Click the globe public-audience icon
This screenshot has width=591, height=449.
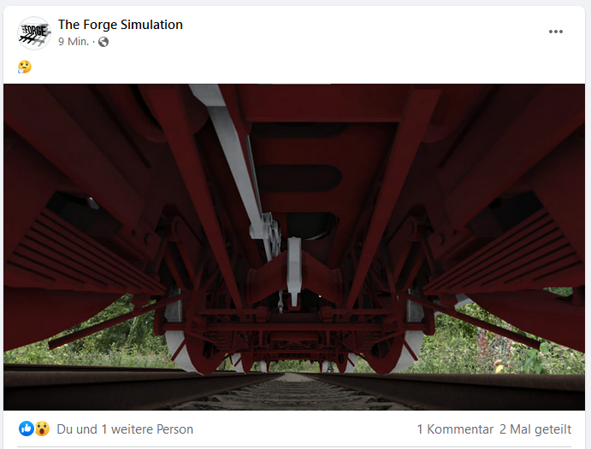(103, 42)
